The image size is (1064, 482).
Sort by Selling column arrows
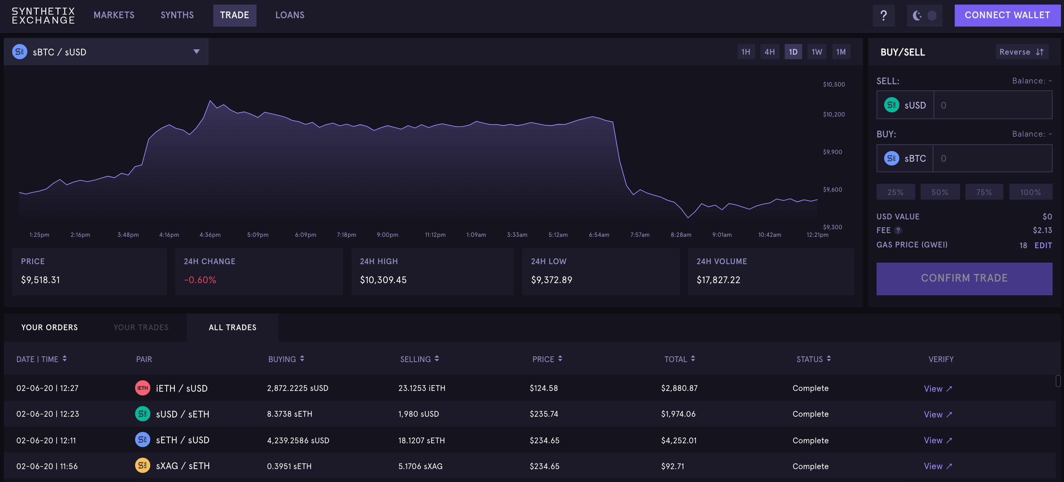[x=437, y=359]
